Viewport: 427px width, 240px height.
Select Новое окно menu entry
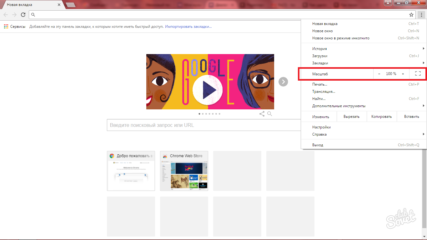[x=363, y=31]
